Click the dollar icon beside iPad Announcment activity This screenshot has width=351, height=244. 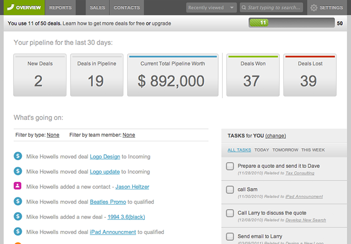pyautogui.click(x=18, y=231)
